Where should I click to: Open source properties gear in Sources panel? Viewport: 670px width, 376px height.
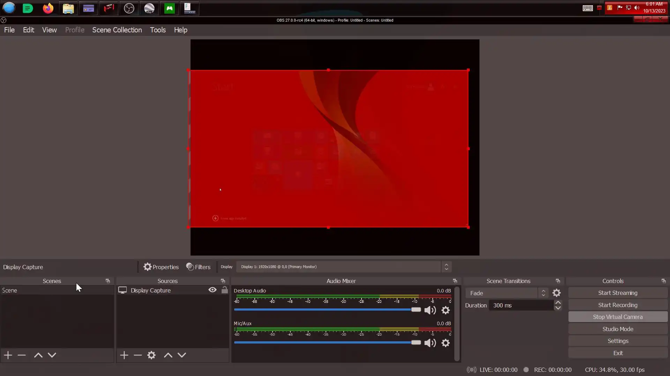(x=151, y=355)
